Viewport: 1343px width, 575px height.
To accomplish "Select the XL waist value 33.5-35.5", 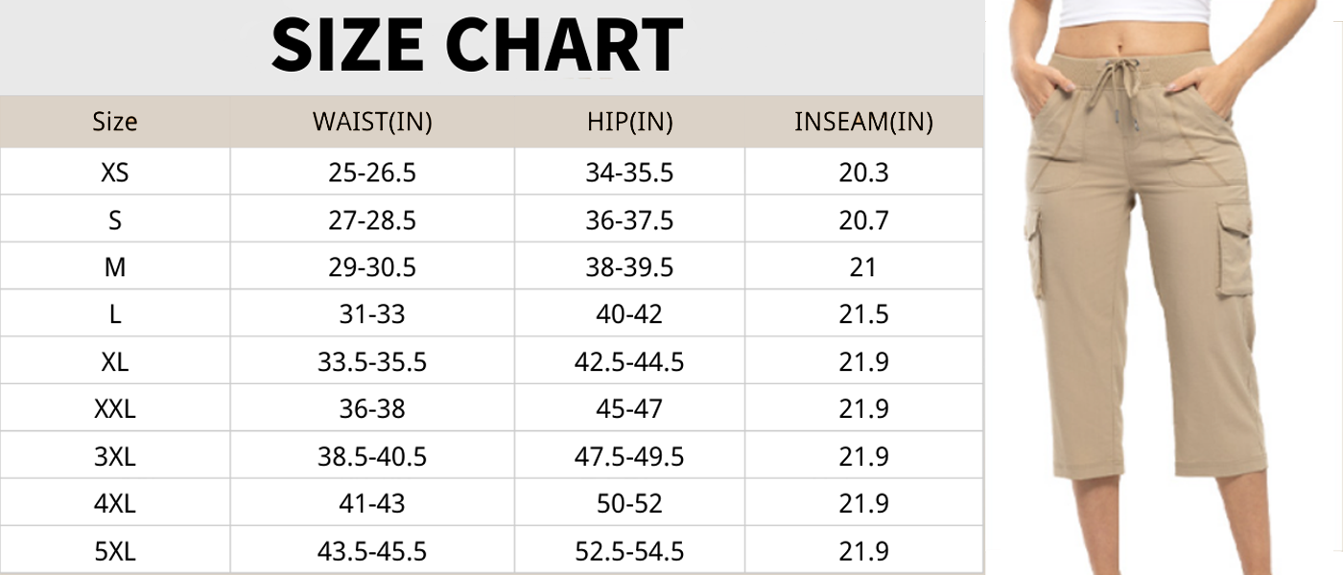I will (x=372, y=362).
